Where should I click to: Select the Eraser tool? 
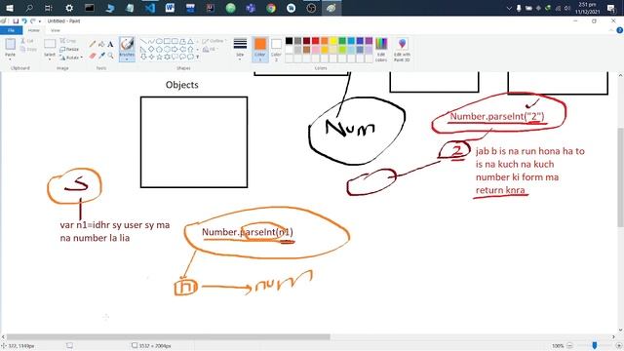click(x=93, y=56)
